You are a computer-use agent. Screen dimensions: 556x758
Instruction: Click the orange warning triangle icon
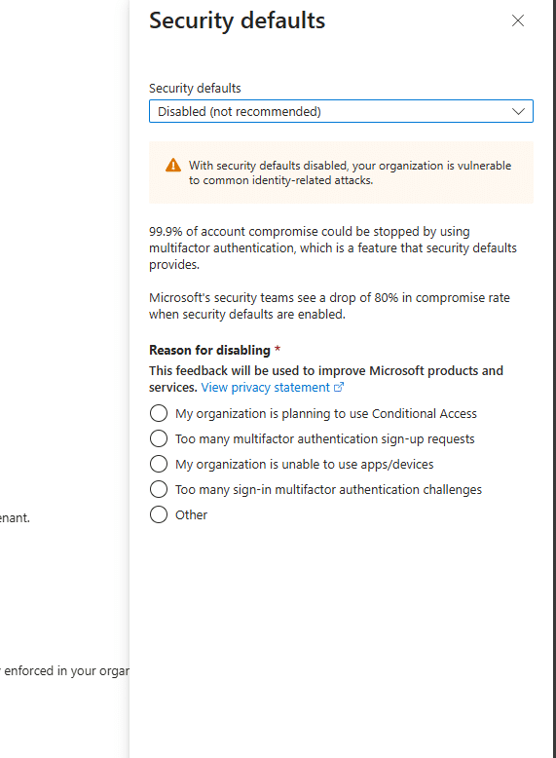[x=173, y=166]
